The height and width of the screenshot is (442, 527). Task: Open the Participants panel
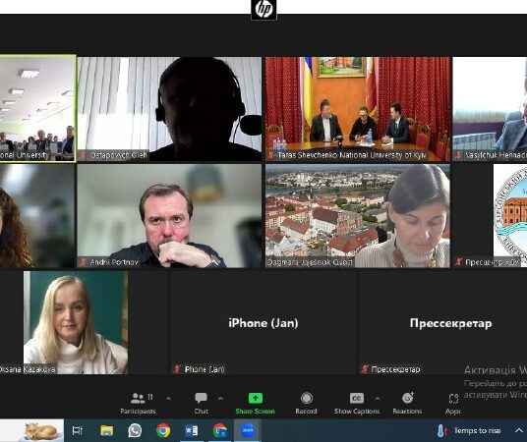click(138, 404)
